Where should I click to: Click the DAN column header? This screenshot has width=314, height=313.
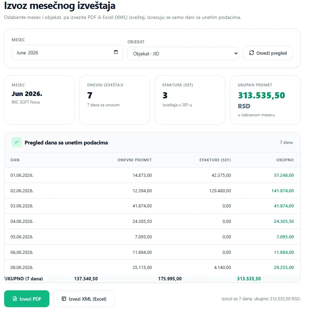point(15,160)
